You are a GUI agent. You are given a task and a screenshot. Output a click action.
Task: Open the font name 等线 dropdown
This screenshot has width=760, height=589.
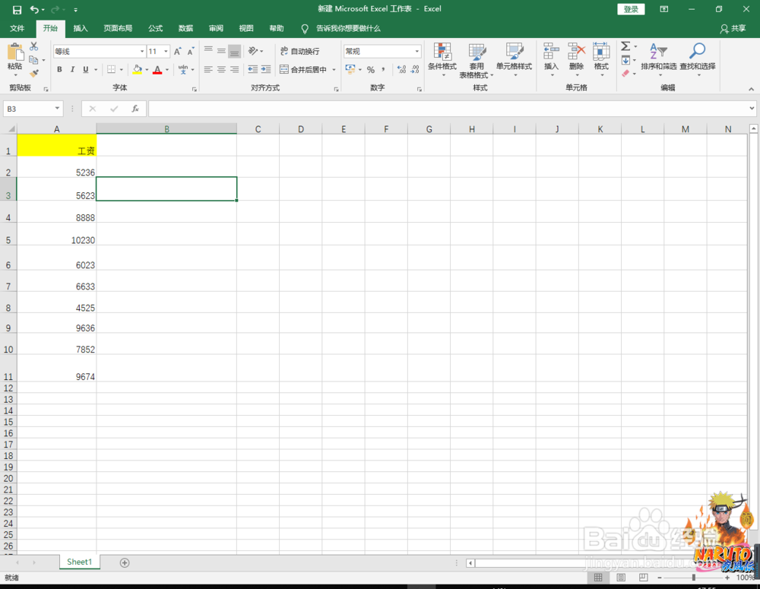pyautogui.click(x=143, y=52)
